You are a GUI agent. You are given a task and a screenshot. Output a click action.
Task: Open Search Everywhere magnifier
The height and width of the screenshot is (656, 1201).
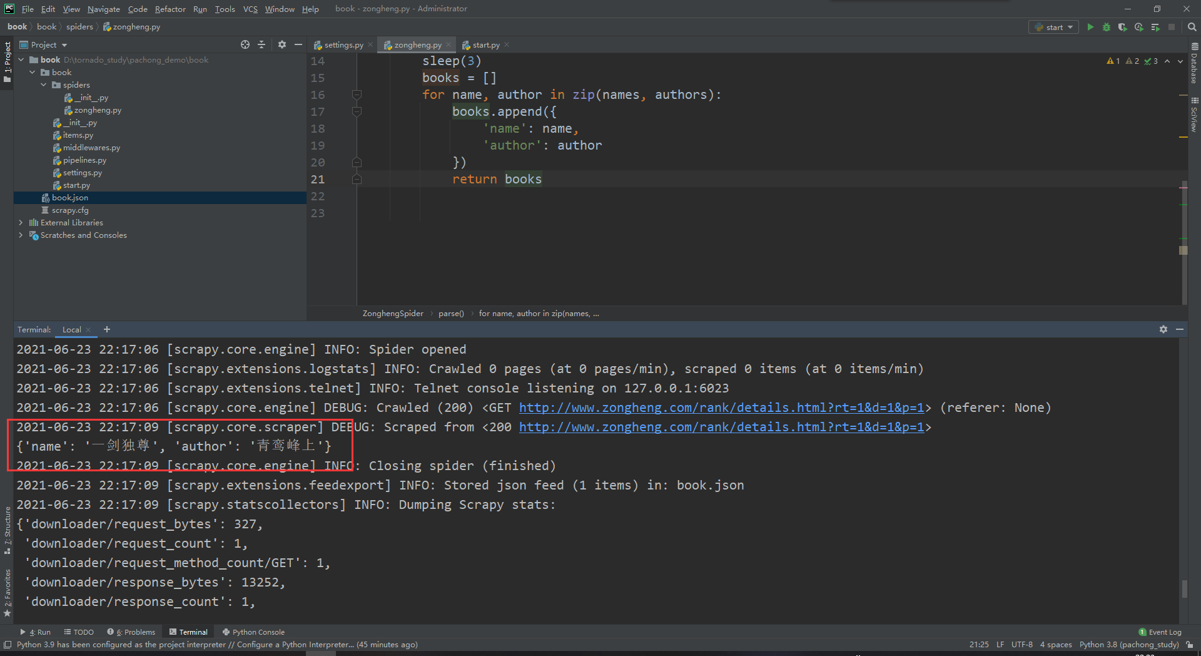click(1192, 27)
